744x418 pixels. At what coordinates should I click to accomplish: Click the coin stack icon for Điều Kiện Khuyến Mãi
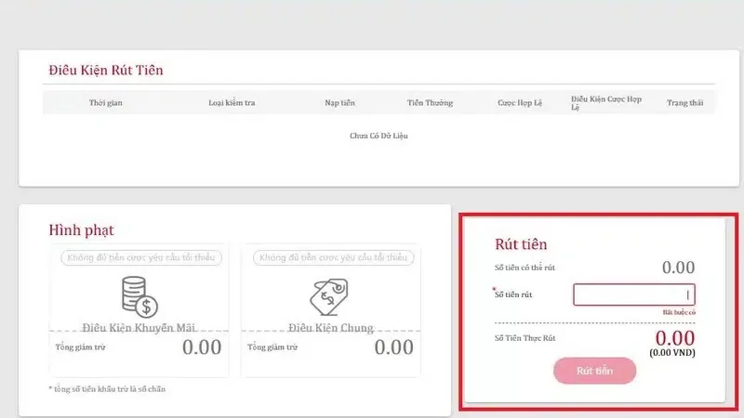click(x=139, y=295)
